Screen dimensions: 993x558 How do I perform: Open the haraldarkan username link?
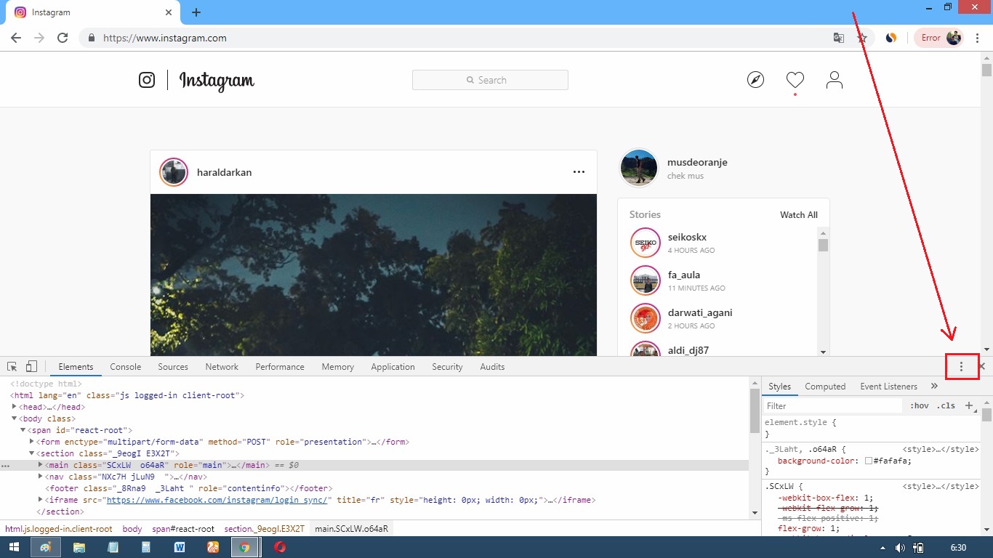224,172
